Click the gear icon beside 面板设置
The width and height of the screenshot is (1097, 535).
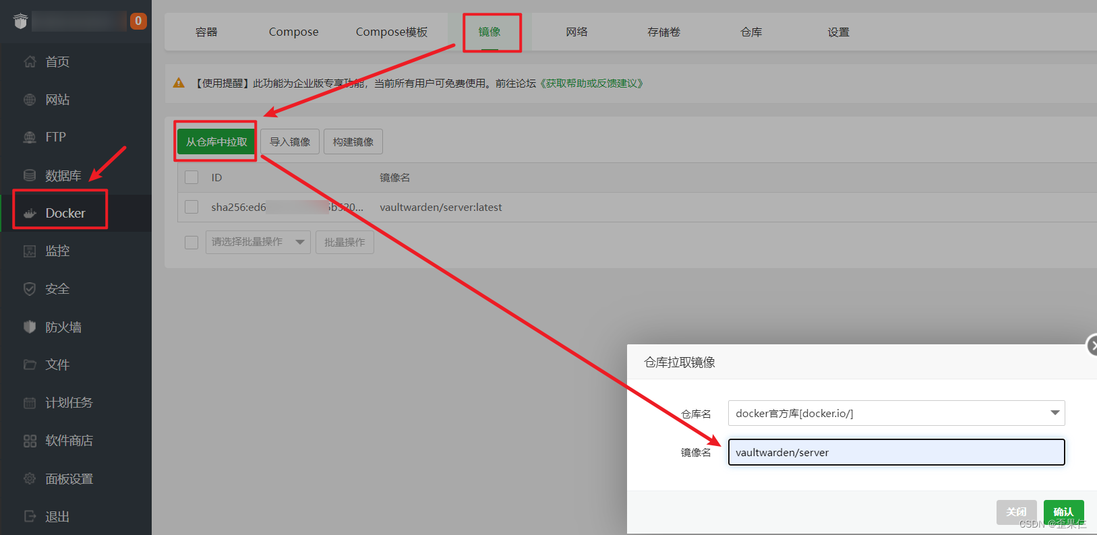30,478
